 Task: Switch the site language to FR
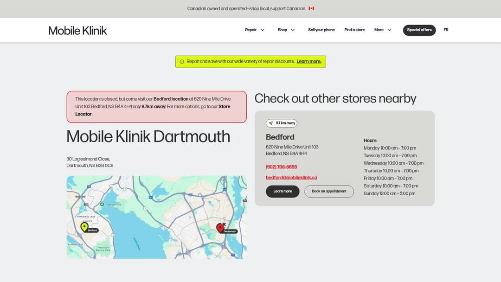point(446,30)
